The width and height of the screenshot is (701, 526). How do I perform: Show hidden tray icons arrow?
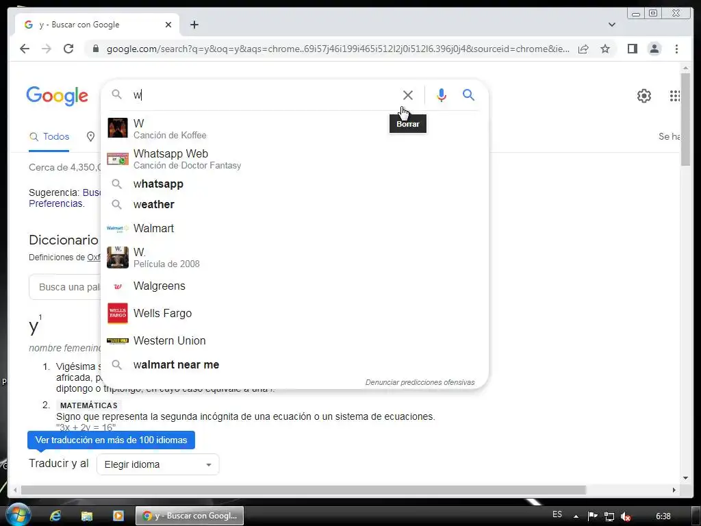[x=576, y=516]
